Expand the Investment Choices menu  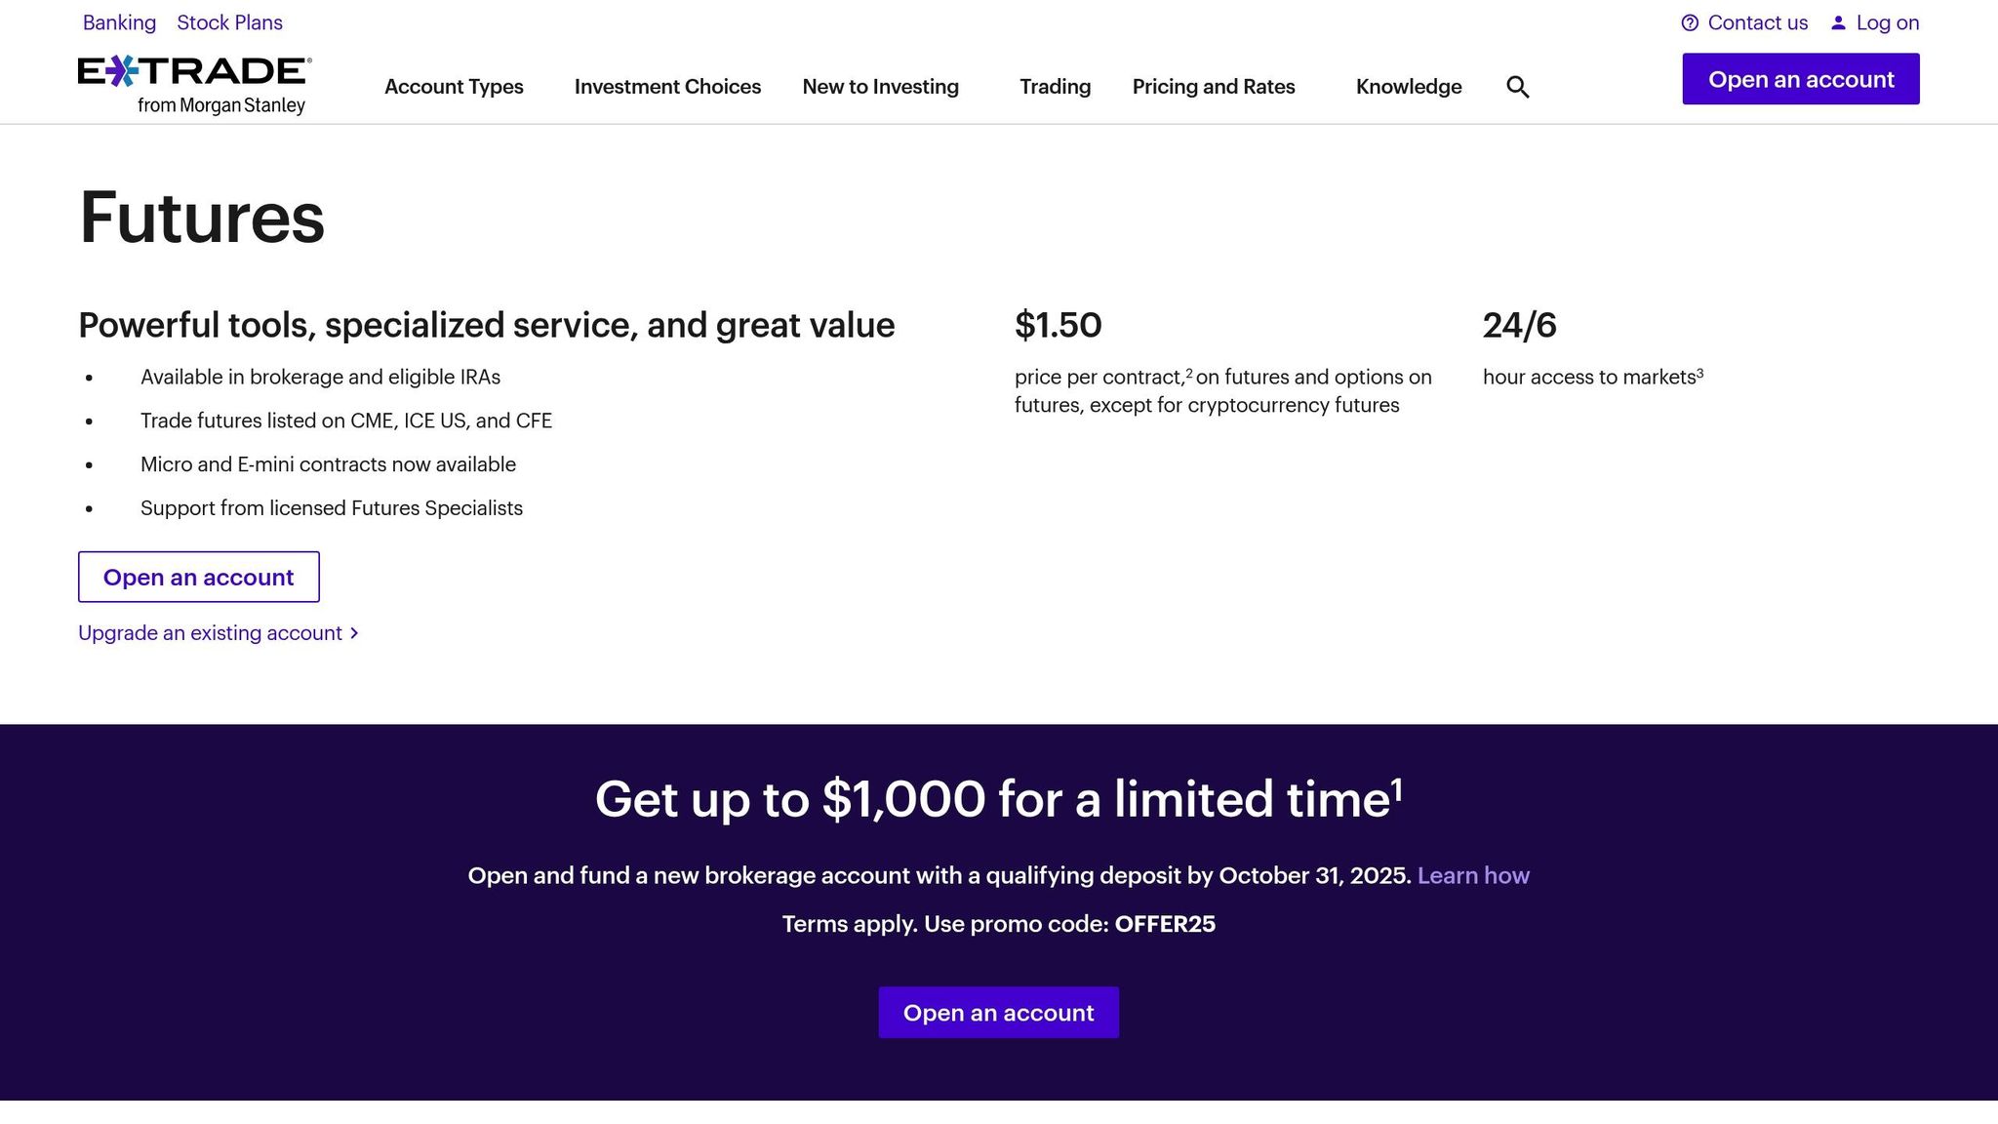click(x=667, y=87)
